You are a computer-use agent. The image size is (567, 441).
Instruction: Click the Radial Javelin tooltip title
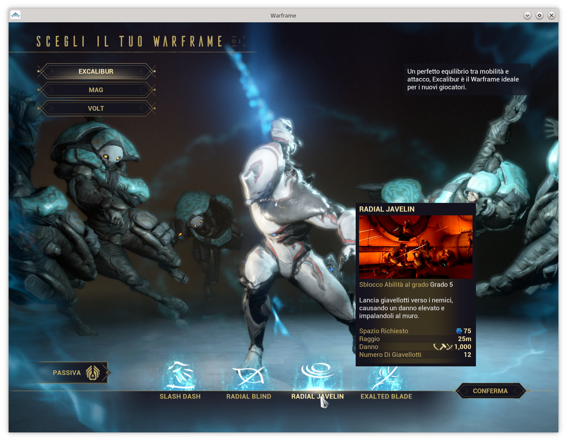click(x=387, y=209)
